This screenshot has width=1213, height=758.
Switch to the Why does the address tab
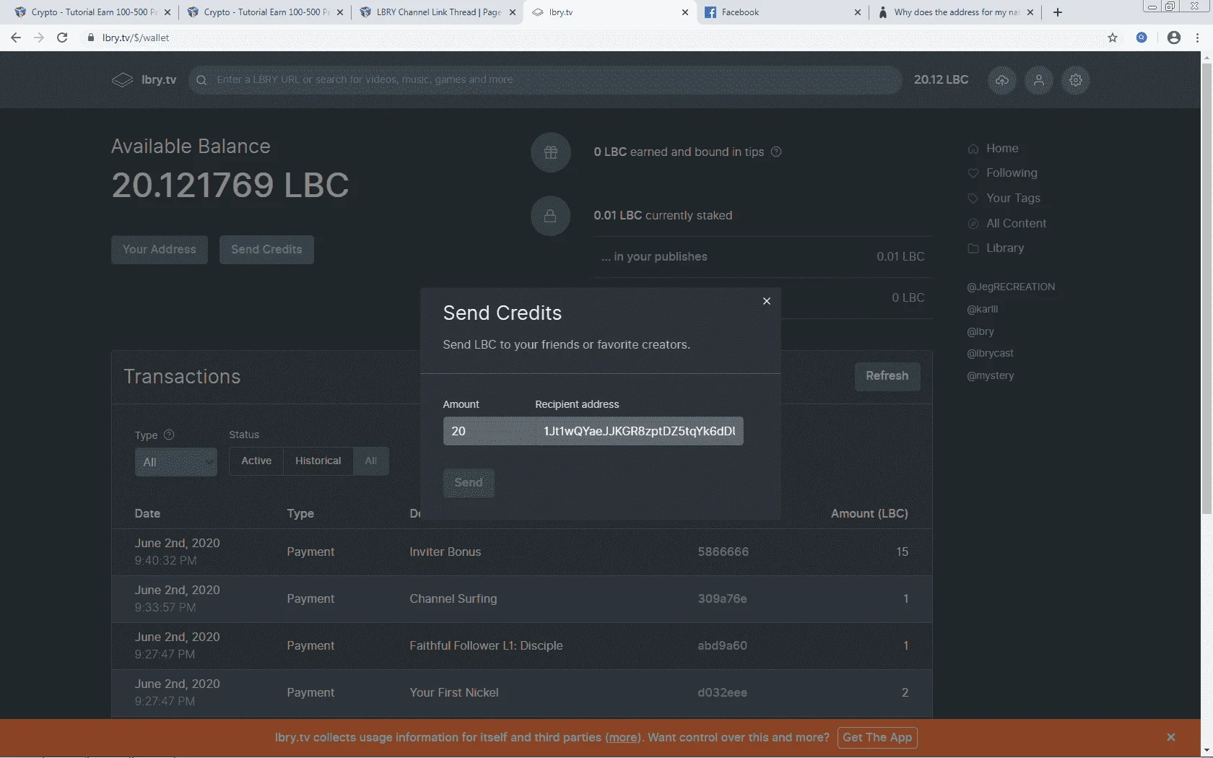click(955, 12)
